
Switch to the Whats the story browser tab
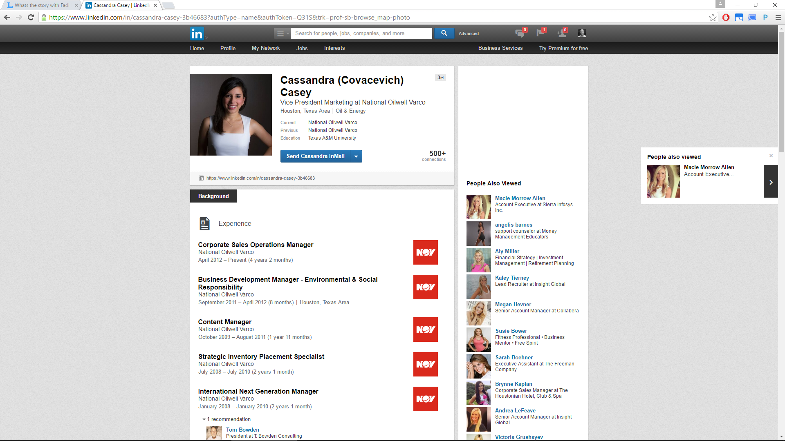[42, 5]
